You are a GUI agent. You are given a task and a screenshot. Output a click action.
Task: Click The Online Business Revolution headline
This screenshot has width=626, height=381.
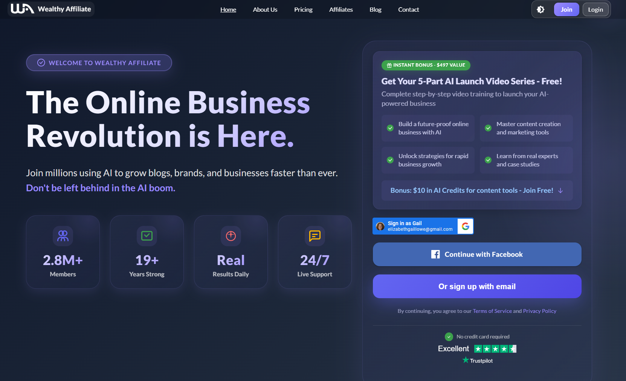(168, 119)
